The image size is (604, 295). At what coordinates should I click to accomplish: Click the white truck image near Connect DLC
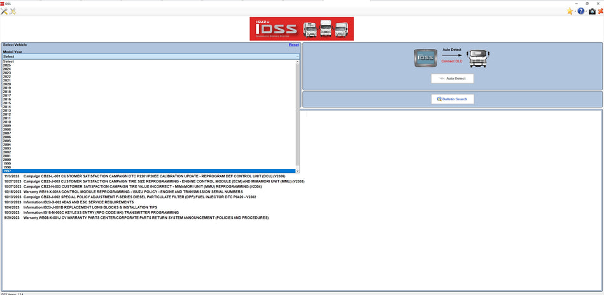pos(478,58)
